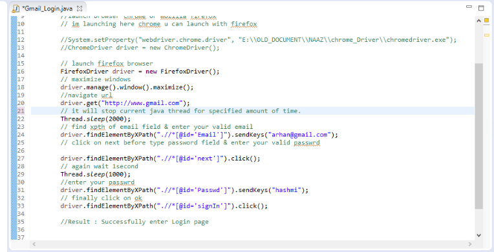Click the Java file icon on the tab

tap(16, 9)
